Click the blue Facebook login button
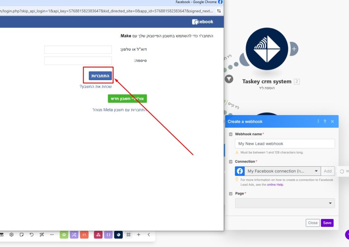349x247 pixels. 100,76
